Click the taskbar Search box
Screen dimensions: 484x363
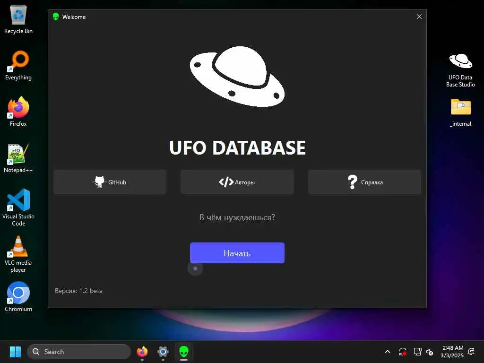(79, 352)
